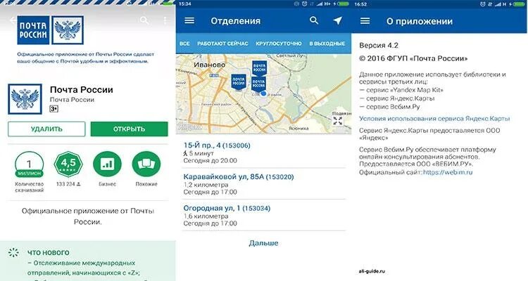Tap the fullscreen expand icon on the map
Viewport: 528px width, 281px height.
tap(337, 121)
